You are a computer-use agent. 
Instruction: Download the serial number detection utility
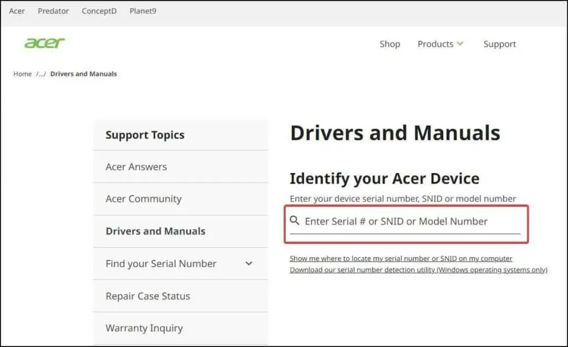pyautogui.click(x=418, y=270)
